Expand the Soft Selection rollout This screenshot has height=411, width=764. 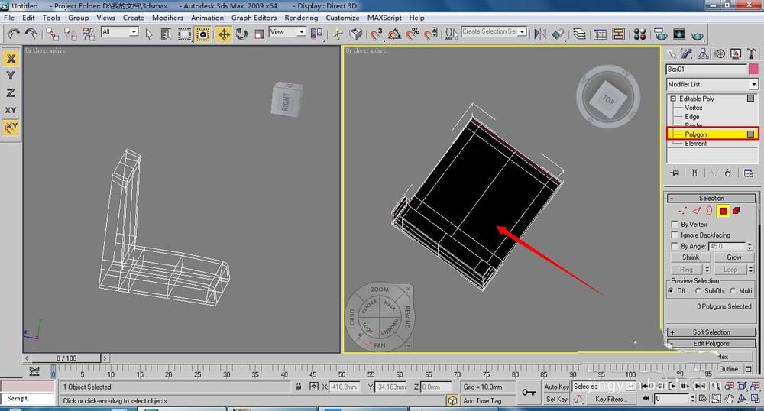pos(711,332)
